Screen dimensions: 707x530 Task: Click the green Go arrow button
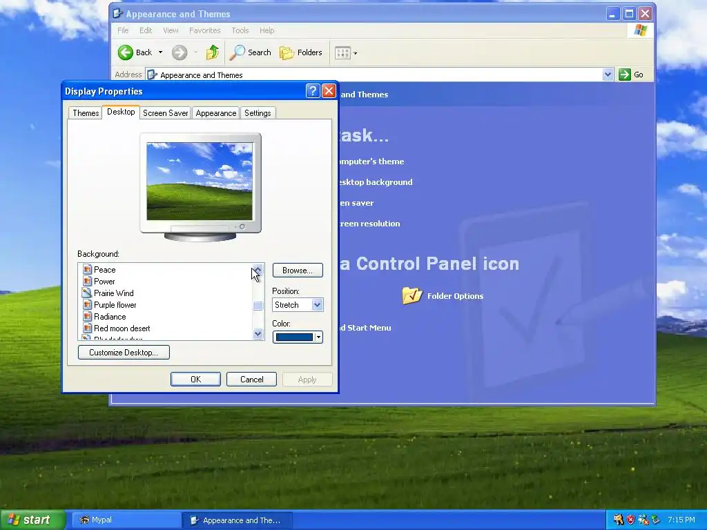tap(624, 75)
